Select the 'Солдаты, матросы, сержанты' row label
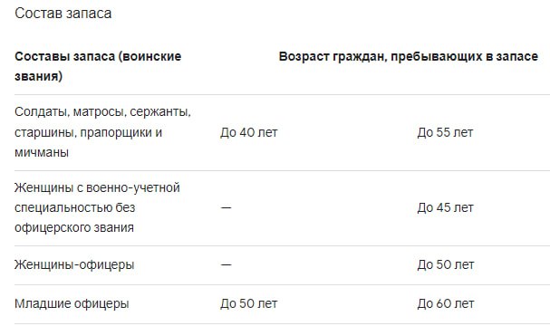Viewport: 550px width, 326px height. [102, 132]
